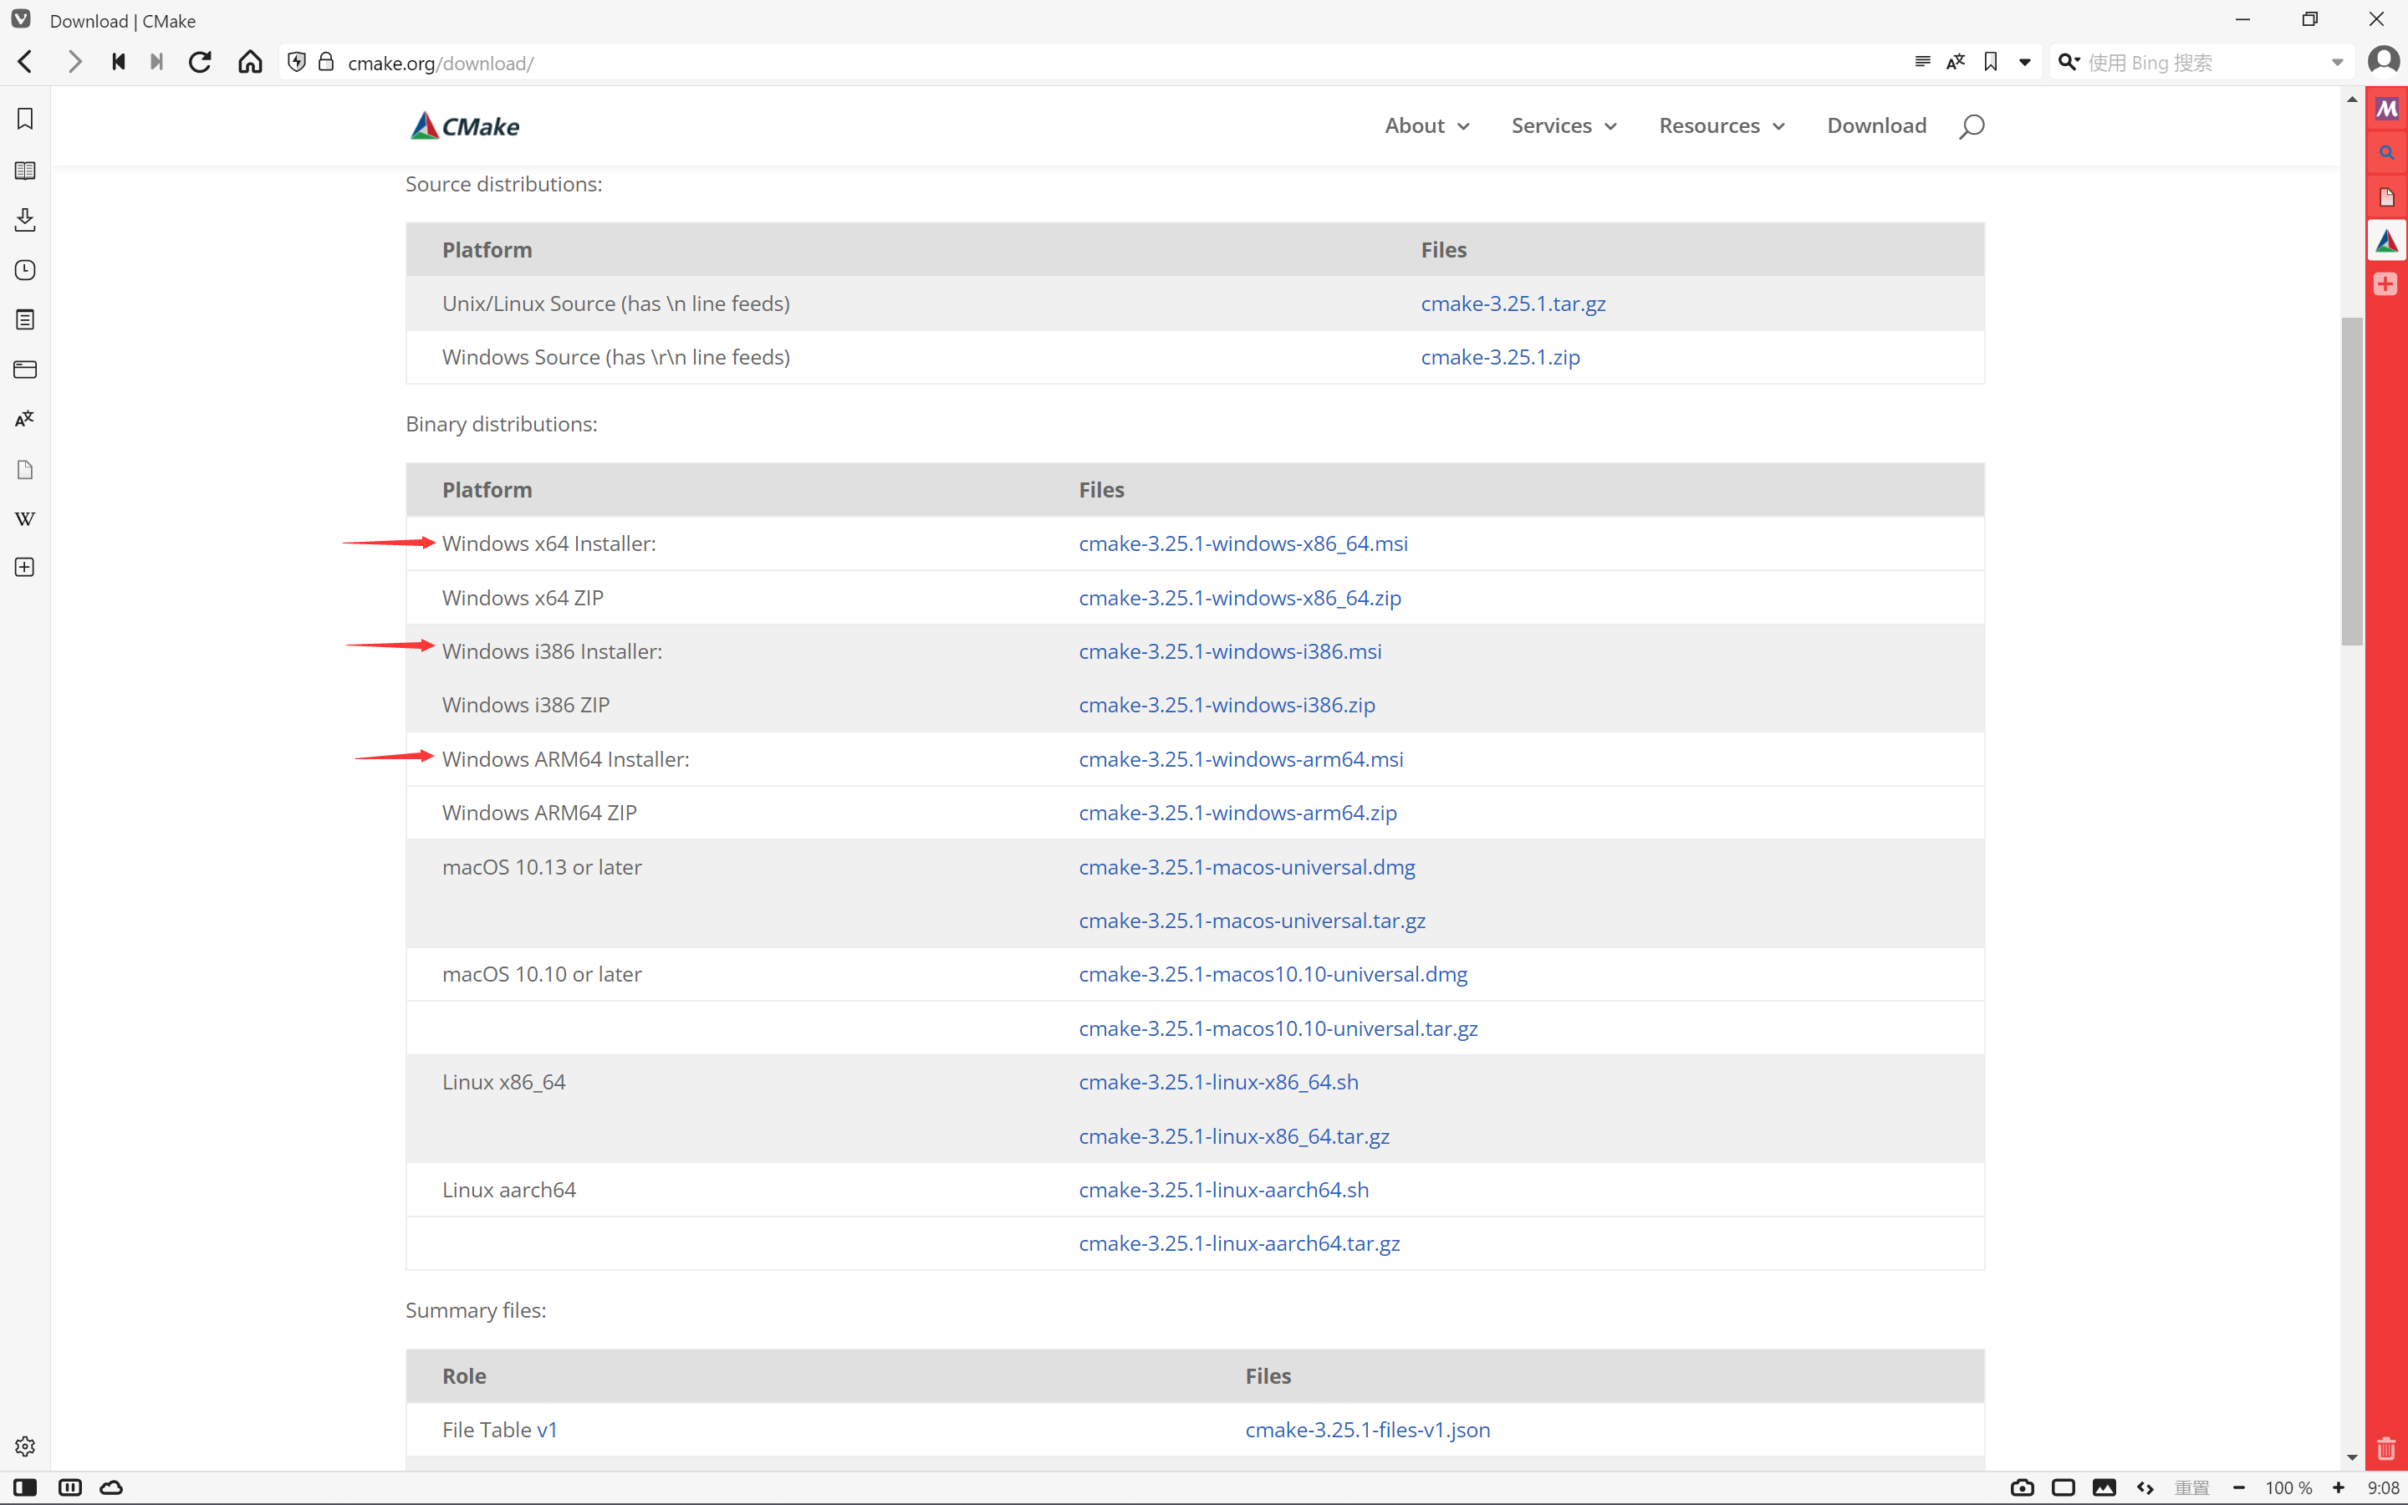Go back to the previous page

[x=26, y=63]
